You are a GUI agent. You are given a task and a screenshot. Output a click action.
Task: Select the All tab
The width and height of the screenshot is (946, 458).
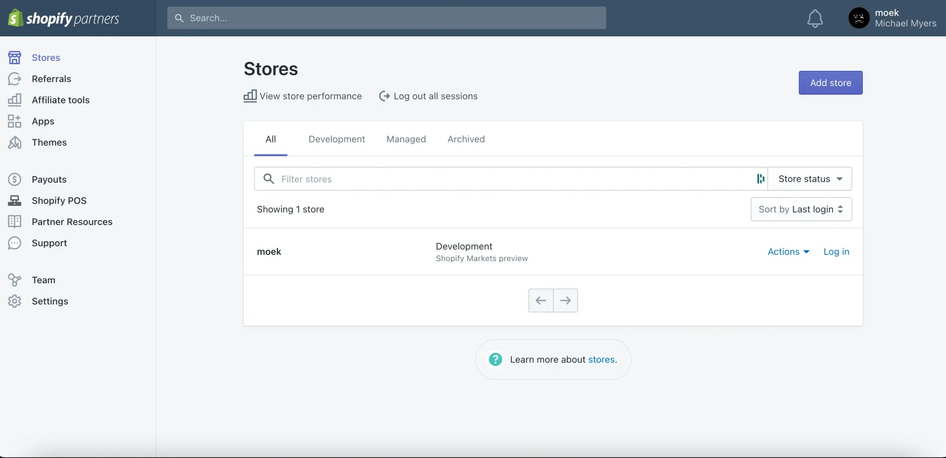[271, 139]
